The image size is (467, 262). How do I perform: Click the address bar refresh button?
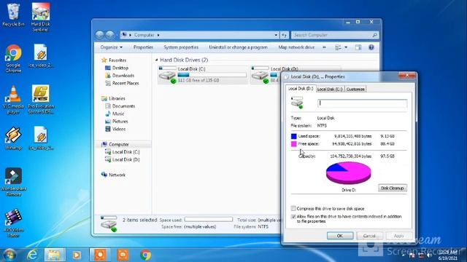point(285,35)
